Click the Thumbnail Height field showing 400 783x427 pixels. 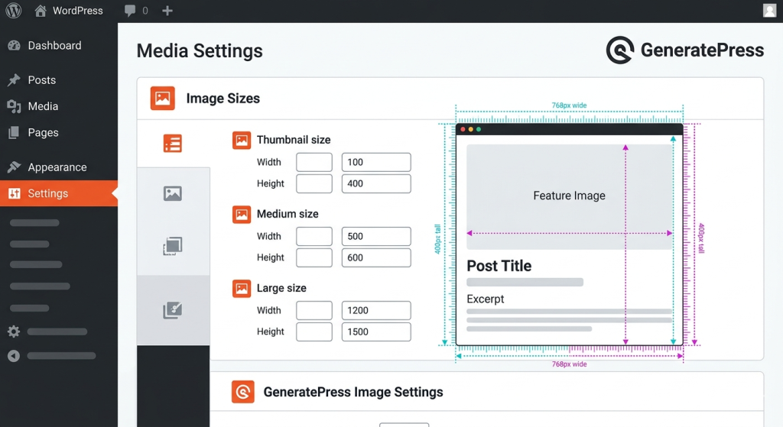click(x=376, y=183)
